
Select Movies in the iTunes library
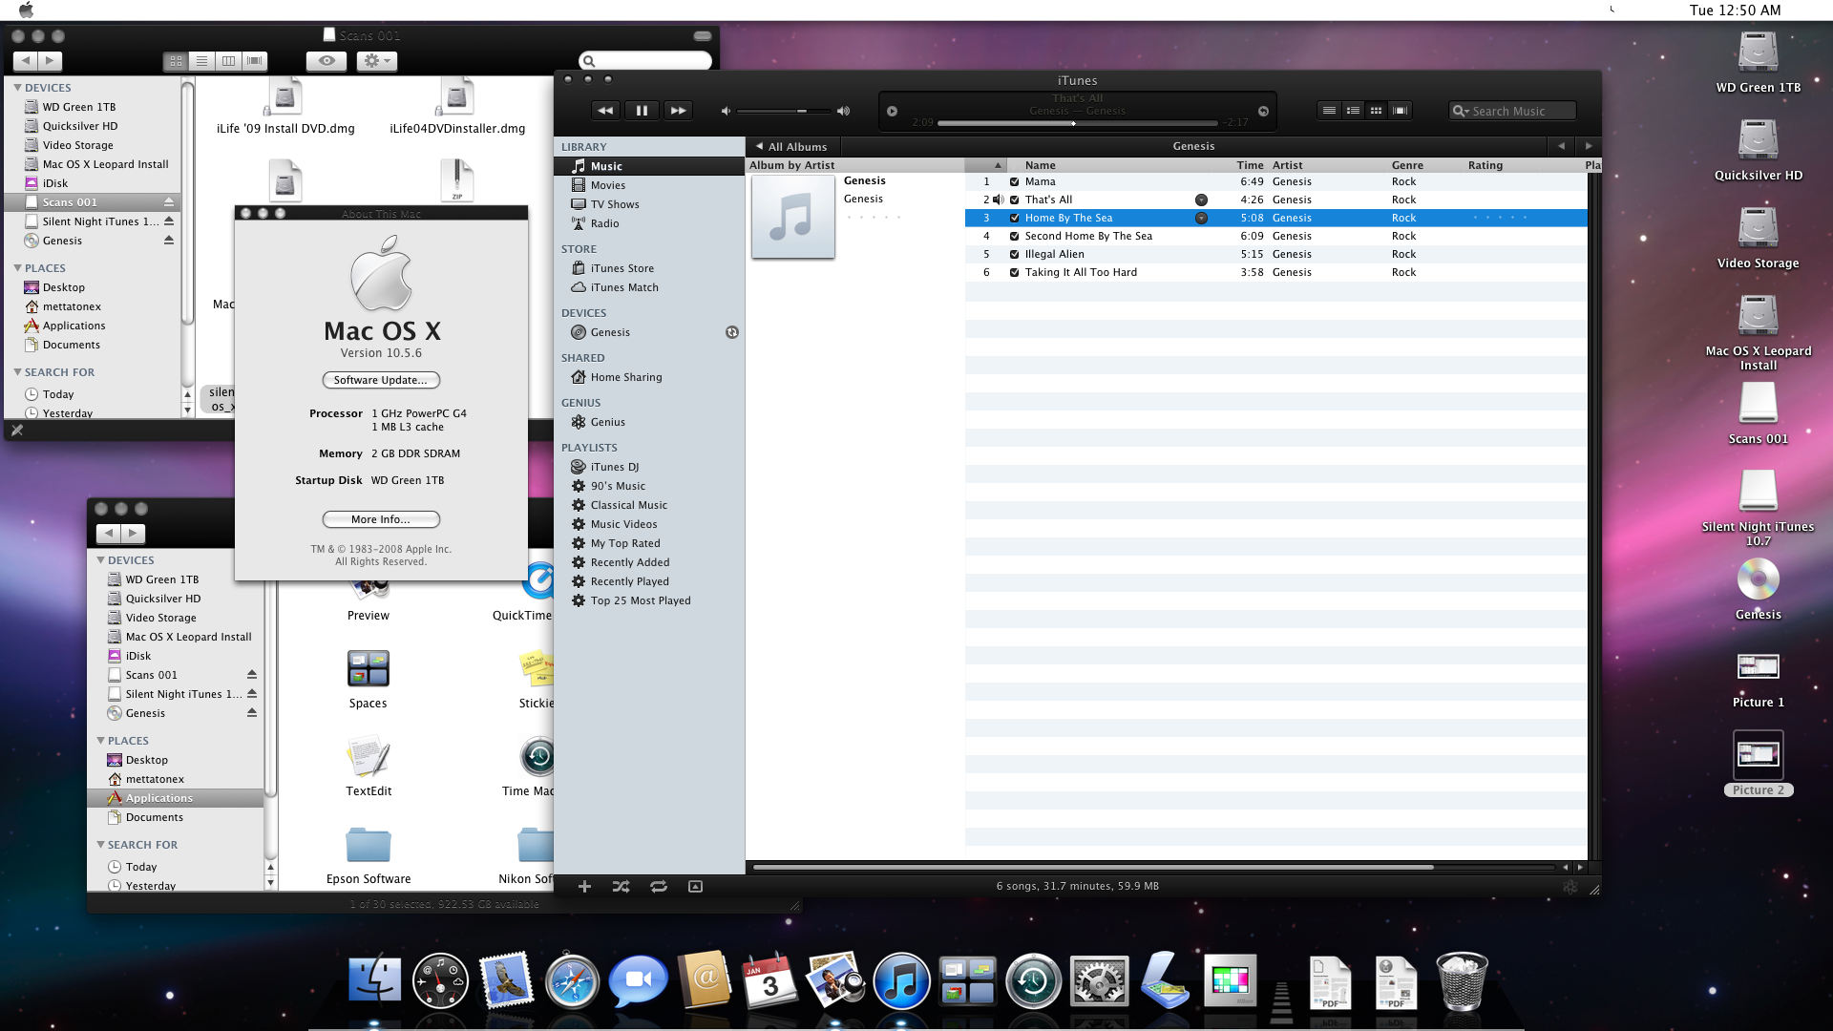click(x=607, y=185)
